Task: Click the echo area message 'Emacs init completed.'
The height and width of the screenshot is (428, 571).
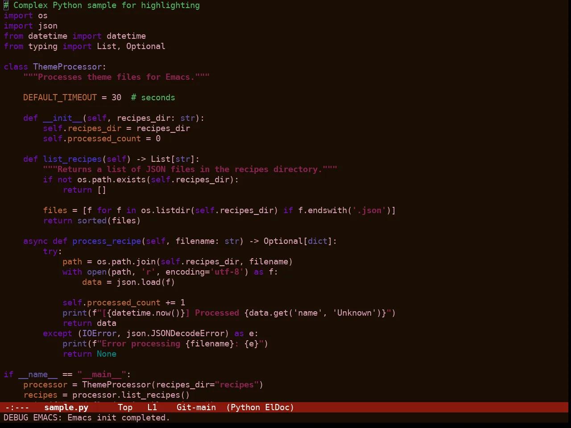Action: coord(119,418)
